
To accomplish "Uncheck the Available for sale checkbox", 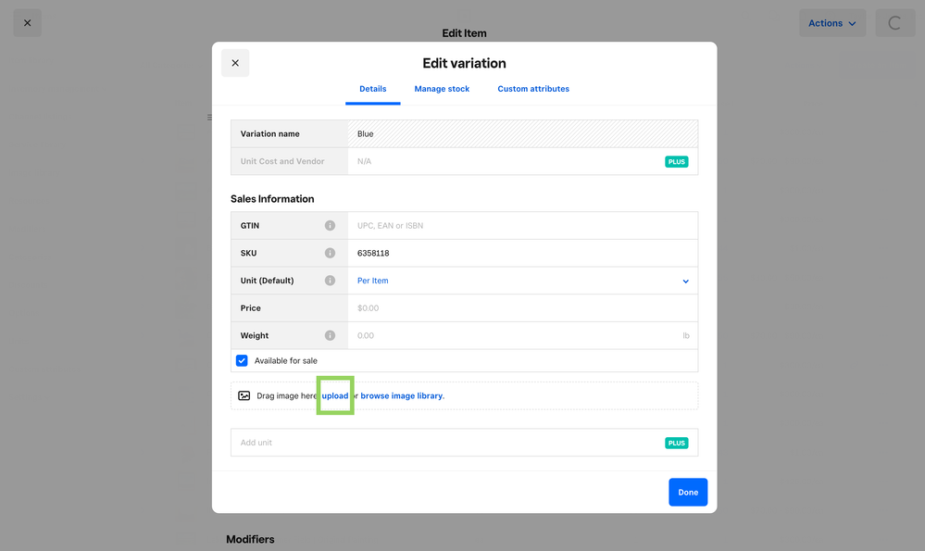I will [x=242, y=361].
